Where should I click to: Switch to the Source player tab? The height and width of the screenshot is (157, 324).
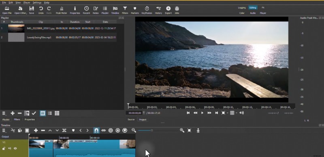point(131,119)
